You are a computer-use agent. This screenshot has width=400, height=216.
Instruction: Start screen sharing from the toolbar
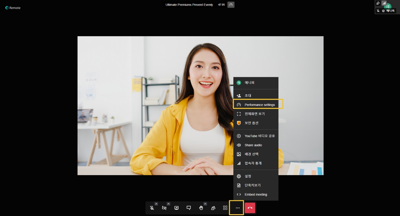(x=176, y=208)
